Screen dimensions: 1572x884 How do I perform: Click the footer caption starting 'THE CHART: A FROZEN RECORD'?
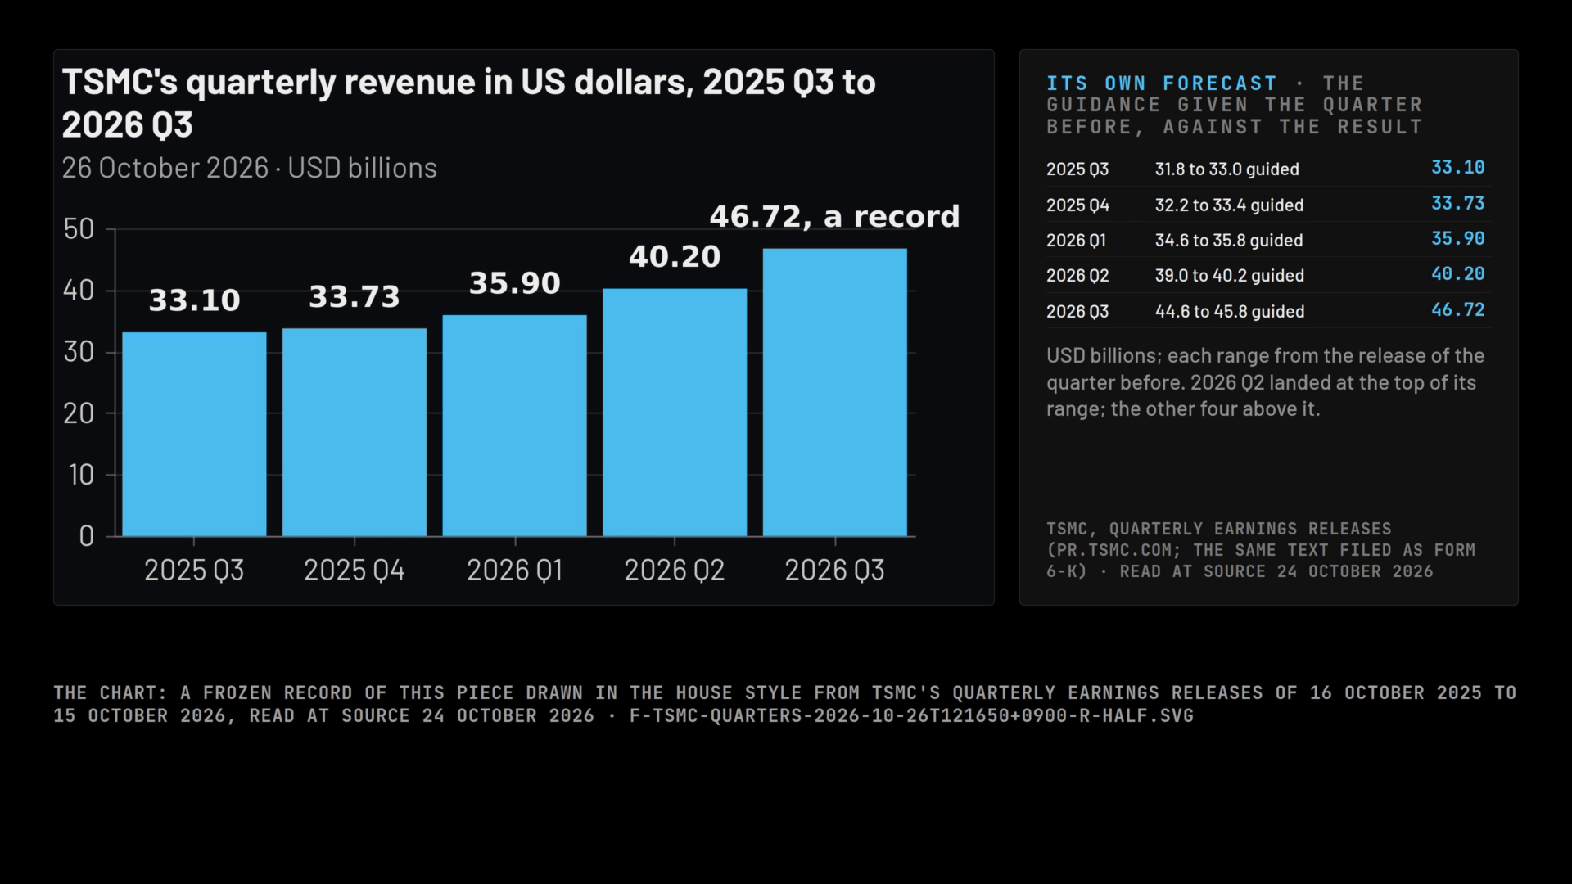tap(785, 704)
